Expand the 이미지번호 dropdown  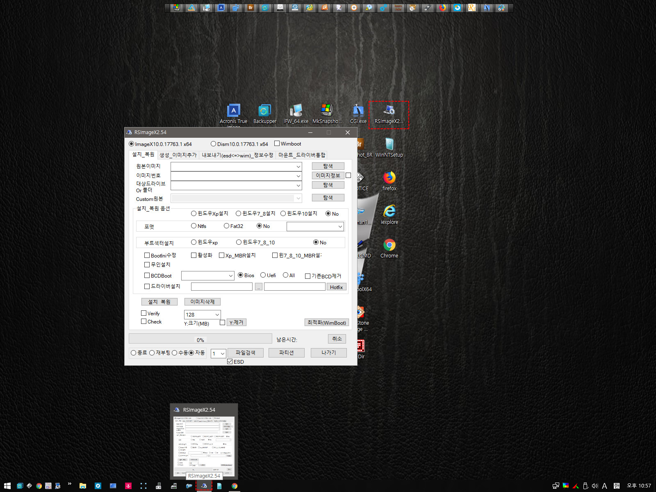tap(298, 176)
